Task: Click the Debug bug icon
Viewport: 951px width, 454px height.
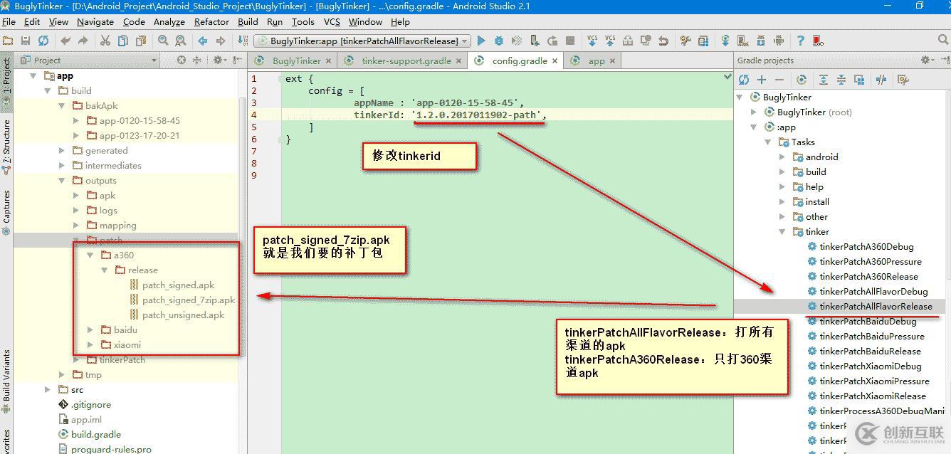Action: pyautogui.click(x=499, y=41)
